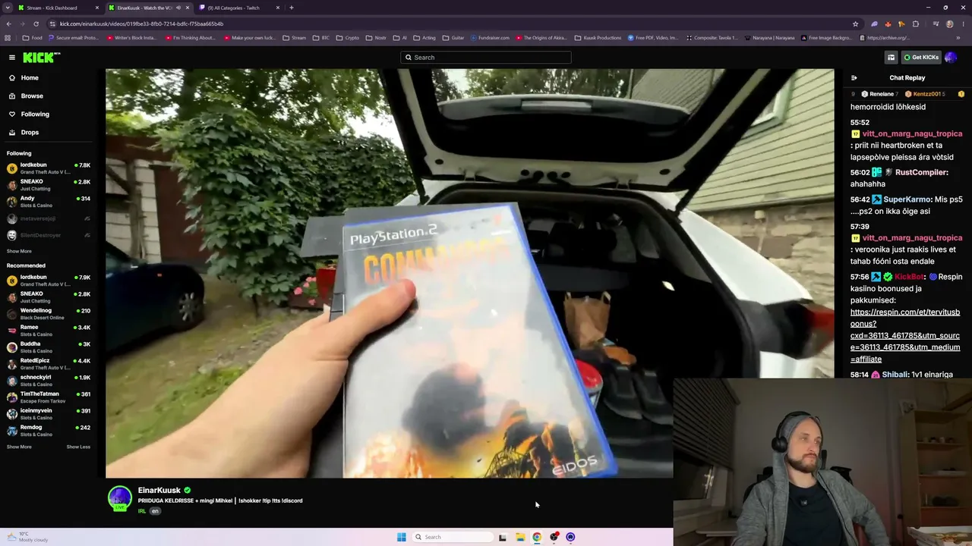Close the EinarKuusk browser tab

pyautogui.click(x=188, y=8)
